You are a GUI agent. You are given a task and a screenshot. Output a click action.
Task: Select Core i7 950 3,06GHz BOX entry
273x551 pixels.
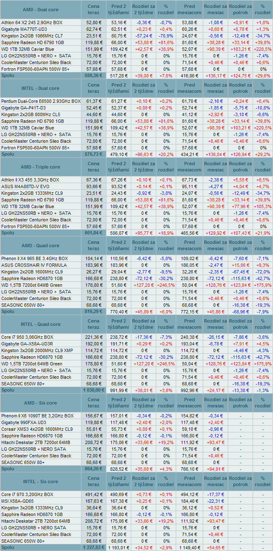click(28, 337)
